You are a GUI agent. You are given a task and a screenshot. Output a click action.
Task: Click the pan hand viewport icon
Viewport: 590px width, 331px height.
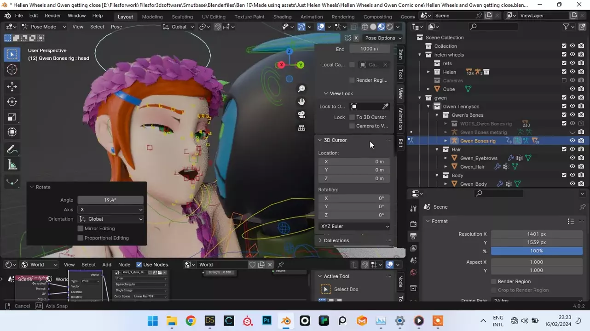click(301, 102)
